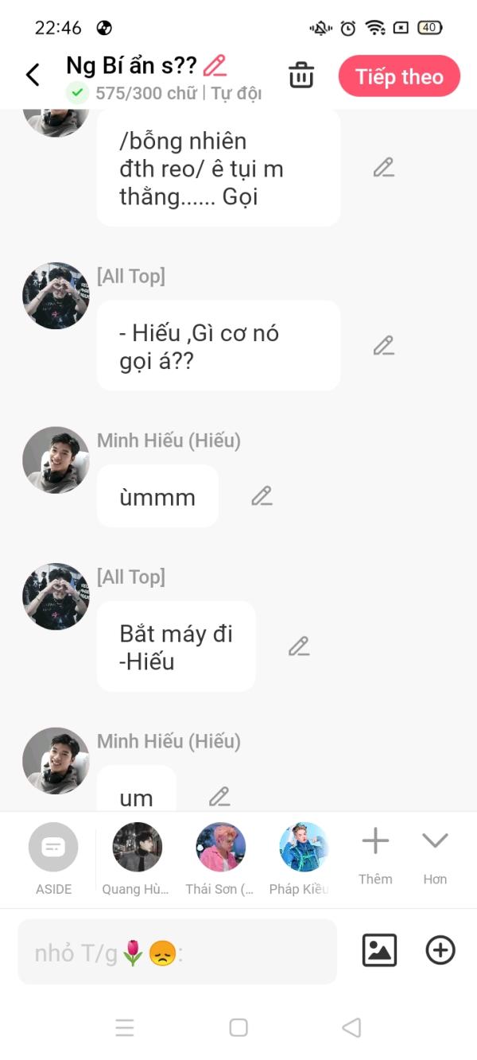The height and width of the screenshot is (1060, 477).
Task: Select the ASIDE narration option
Action: coord(53,848)
